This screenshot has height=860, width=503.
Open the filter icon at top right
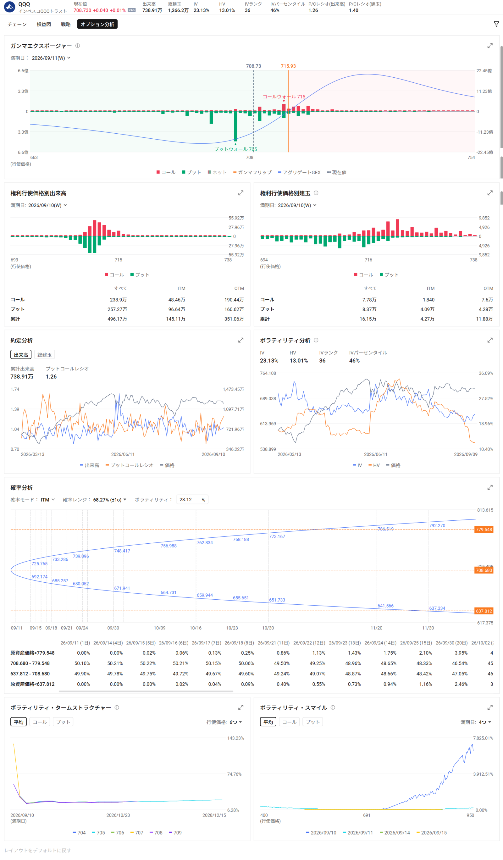(x=496, y=24)
